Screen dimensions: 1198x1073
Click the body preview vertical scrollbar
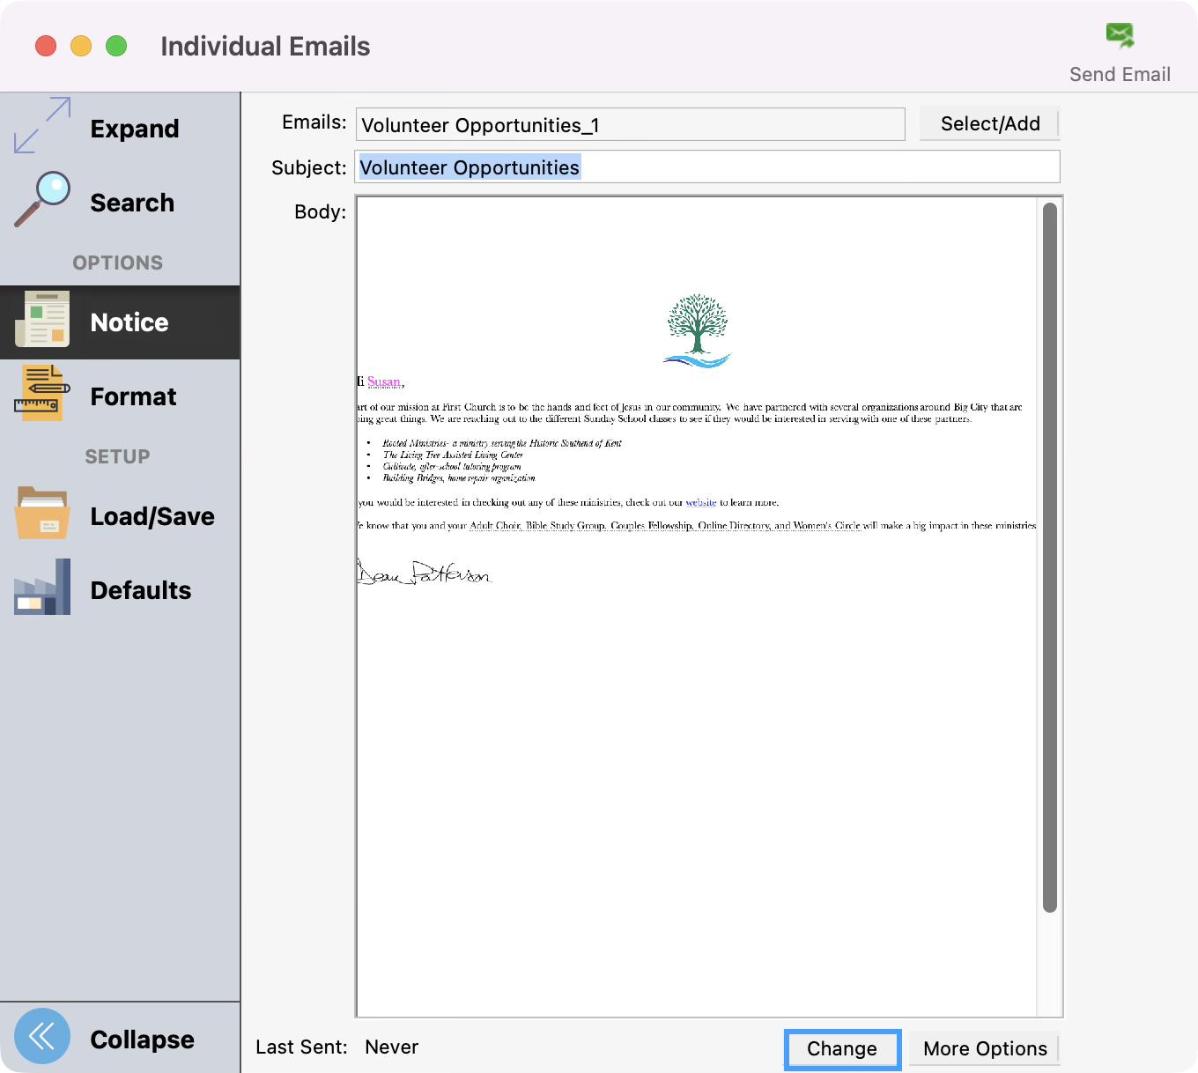point(1049,558)
